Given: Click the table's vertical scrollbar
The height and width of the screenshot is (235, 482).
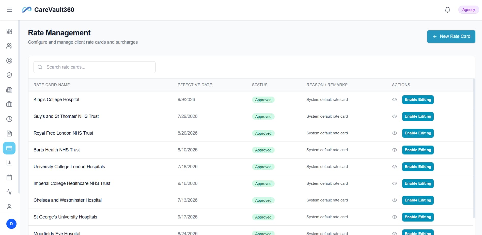Looking at the screenshot, I should point(474,148).
